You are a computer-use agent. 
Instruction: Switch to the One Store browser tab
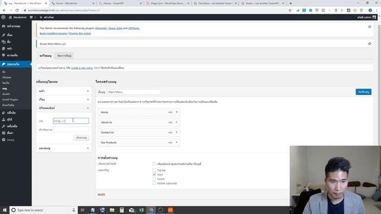(x=215, y=4)
